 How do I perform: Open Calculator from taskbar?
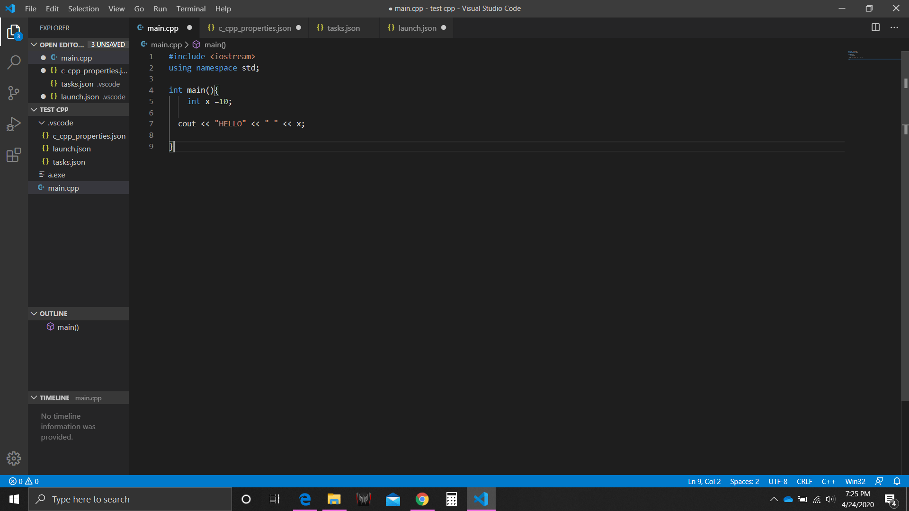[x=452, y=499]
